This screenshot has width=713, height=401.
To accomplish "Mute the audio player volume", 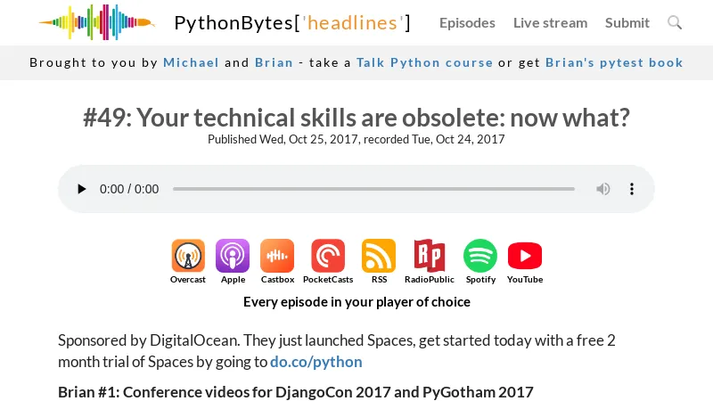I will (603, 189).
